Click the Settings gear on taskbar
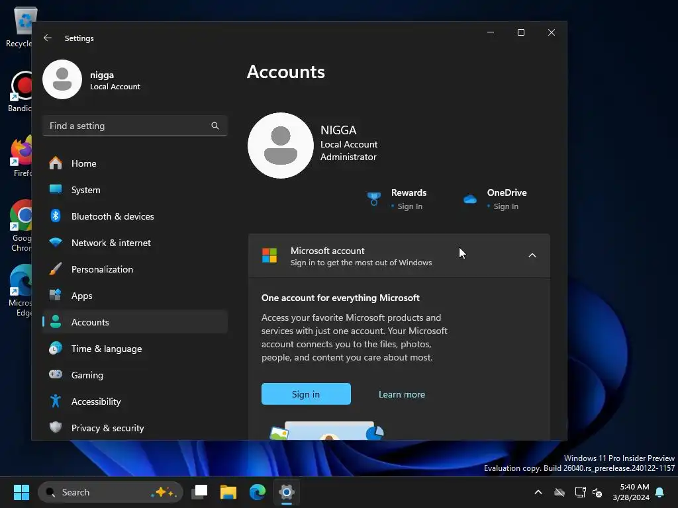 click(286, 492)
